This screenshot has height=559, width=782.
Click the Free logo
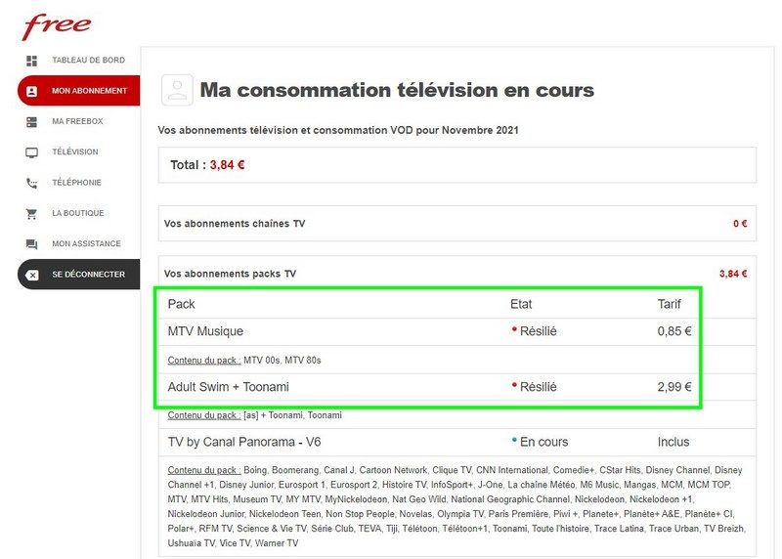pyautogui.click(x=57, y=26)
